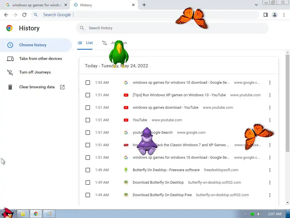The height and width of the screenshot is (218, 290).
Task: Click the Tabs from other devices icon
Action: pos(10,59)
